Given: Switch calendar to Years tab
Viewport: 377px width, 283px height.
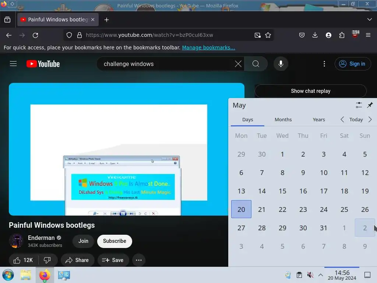Looking at the screenshot, I should click(x=318, y=120).
